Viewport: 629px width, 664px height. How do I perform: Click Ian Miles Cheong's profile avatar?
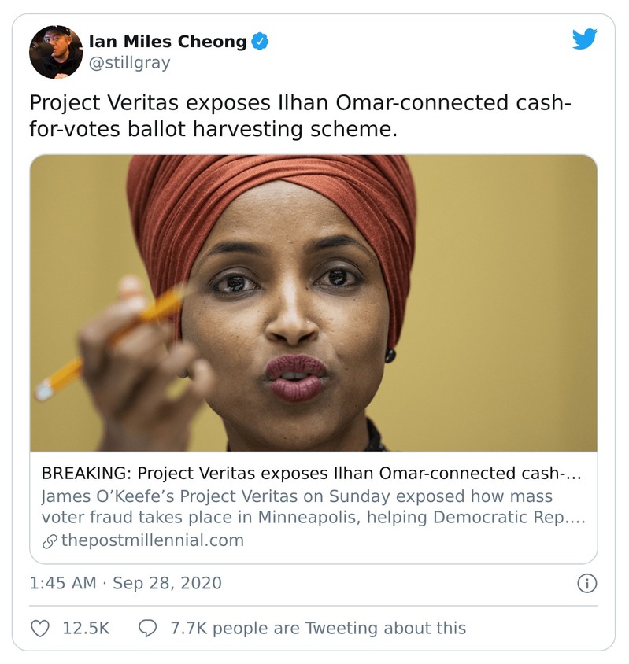[56, 52]
